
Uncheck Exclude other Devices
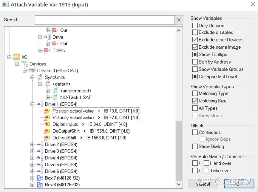[195, 39]
